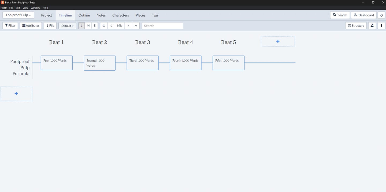
Task: Switch to Medium card size M
Action: pyautogui.click(x=88, y=26)
